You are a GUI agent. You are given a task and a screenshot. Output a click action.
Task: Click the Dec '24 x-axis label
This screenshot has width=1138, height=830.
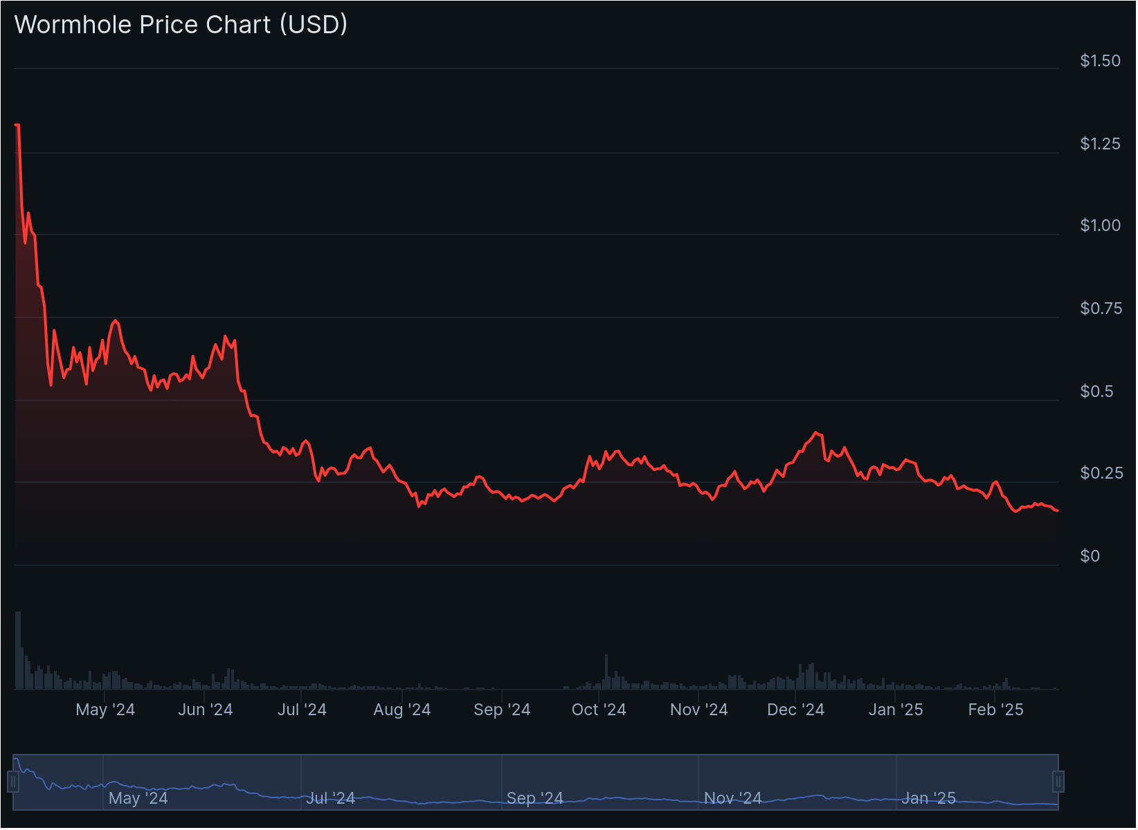pyautogui.click(x=795, y=710)
